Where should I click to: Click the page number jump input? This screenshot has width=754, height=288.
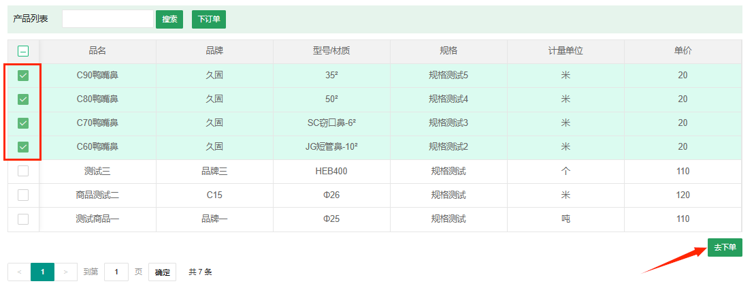(x=116, y=272)
